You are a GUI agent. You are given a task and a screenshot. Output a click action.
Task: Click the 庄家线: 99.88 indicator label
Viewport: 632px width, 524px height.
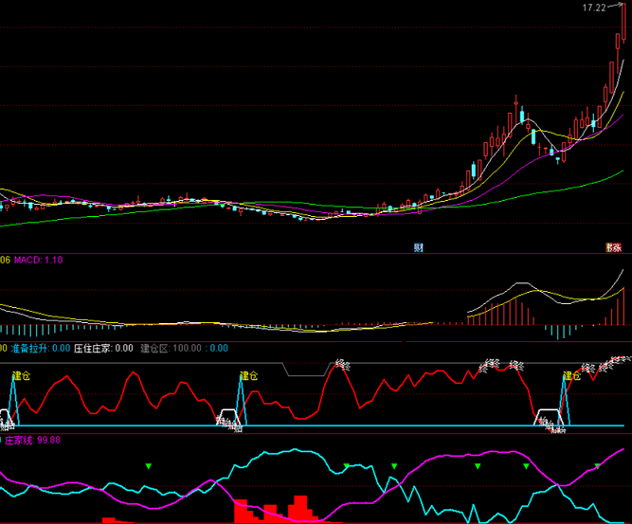point(32,441)
